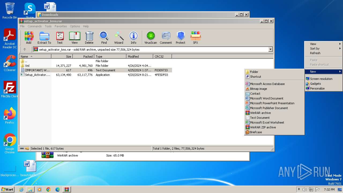Image resolution: width=343 pixels, height=193 pixels.
Task: Sort by Size column header
Action: tap(62, 57)
